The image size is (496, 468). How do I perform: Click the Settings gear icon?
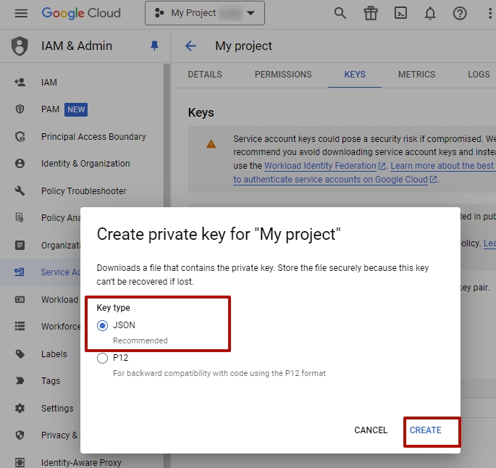20,408
